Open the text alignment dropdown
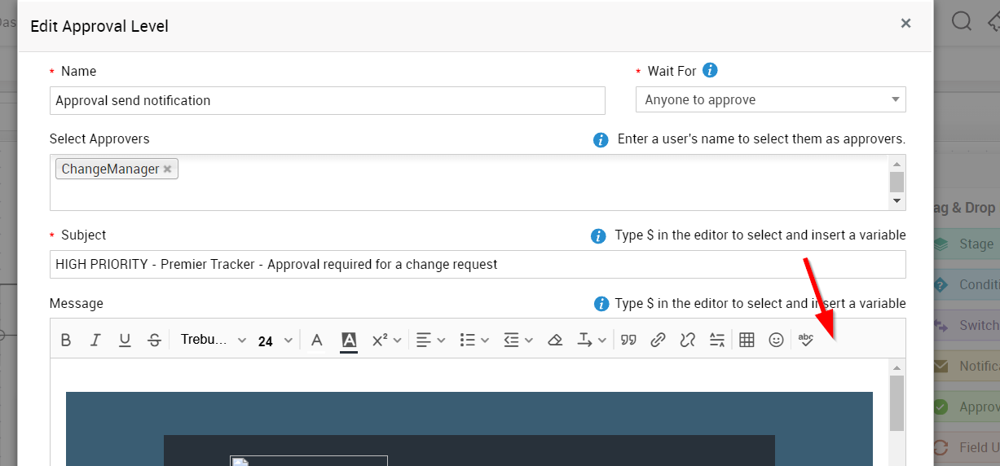 [431, 340]
